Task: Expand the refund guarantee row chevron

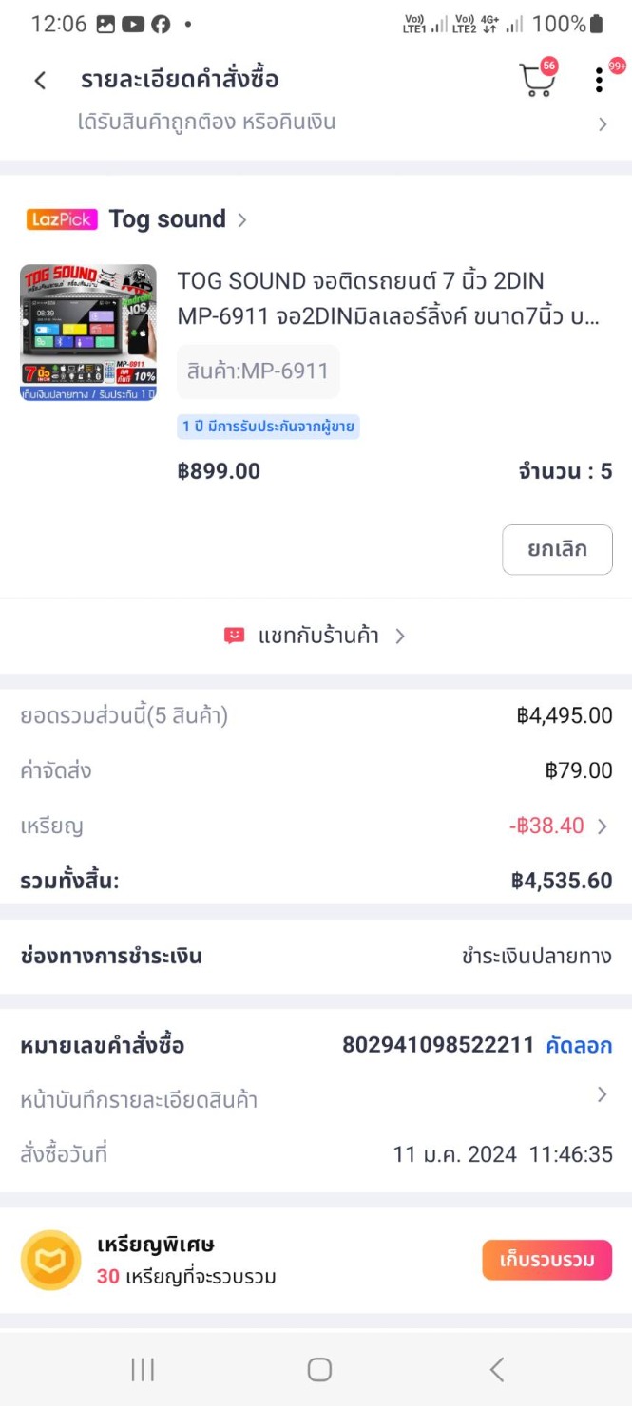Action: coord(603,123)
